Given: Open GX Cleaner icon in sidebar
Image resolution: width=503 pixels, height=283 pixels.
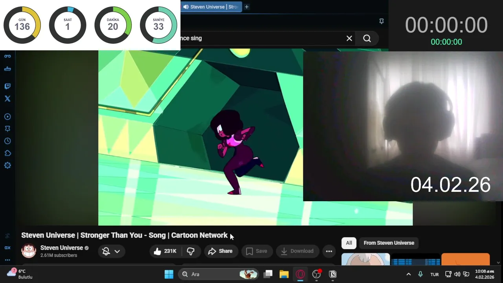Looking at the screenshot, I should (x=7, y=69).
